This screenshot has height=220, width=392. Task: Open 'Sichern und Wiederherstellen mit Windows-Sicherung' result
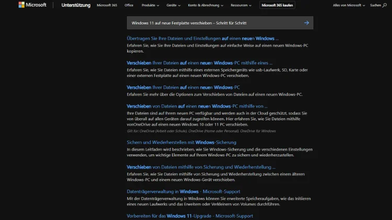181,142
